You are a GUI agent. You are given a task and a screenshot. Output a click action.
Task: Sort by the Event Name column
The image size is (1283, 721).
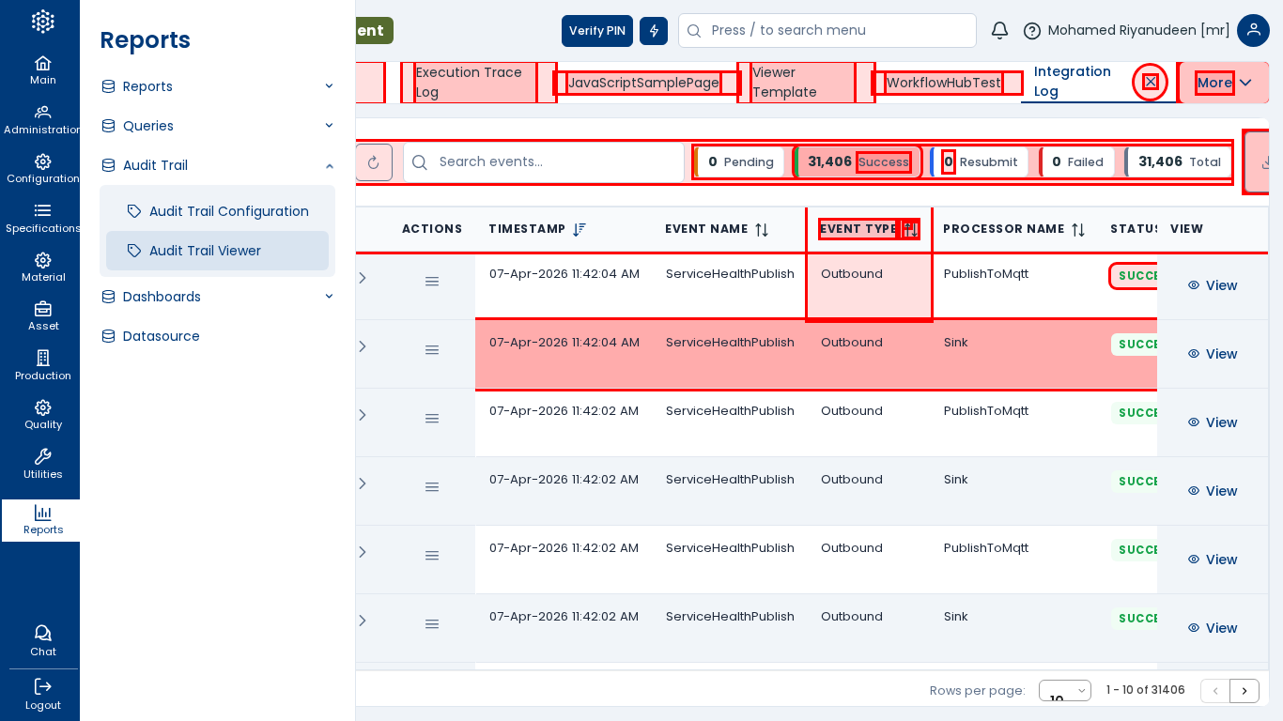762,230
